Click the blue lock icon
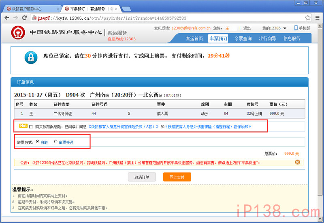Viewport: 324px width, 223px height. 31,57
